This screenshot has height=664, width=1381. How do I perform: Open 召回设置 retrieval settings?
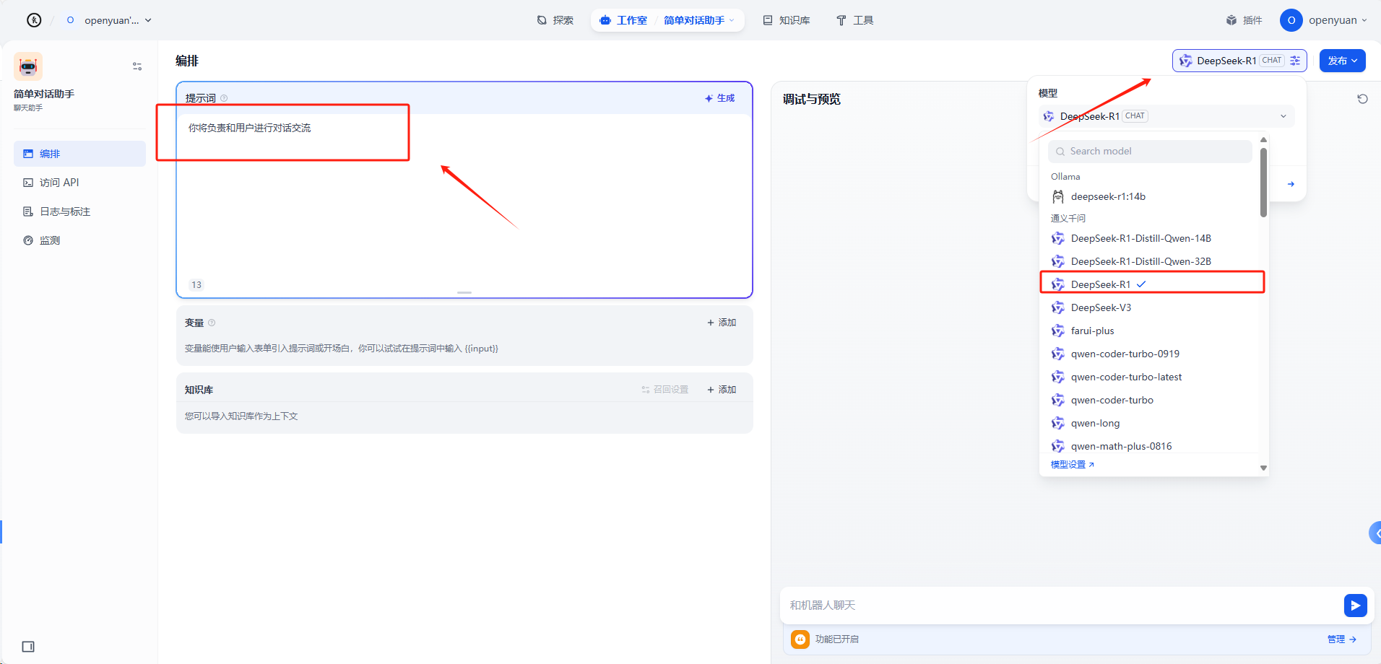(665, 390)
